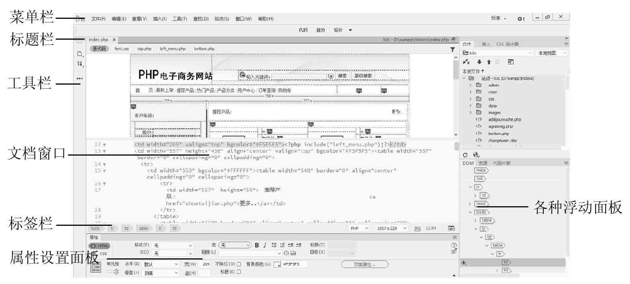Open the Files panel options menu icon
The width and height of the screenshot is (630, 284).
tap(566, 44)
